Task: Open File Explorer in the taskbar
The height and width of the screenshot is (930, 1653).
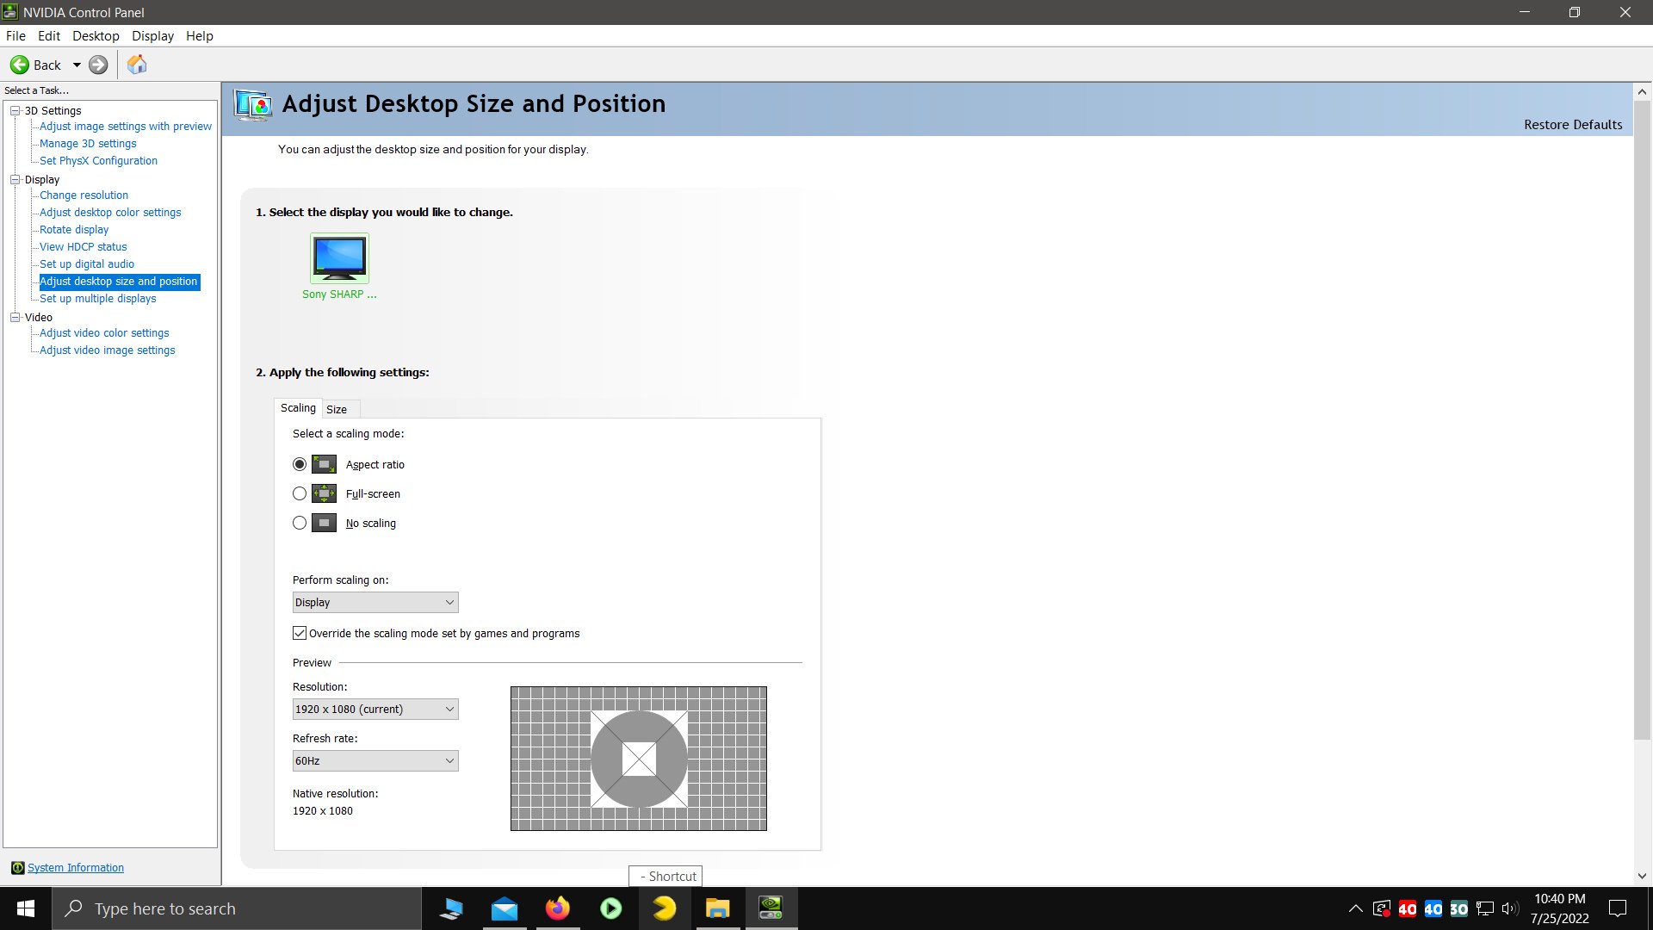Action: point(718,908)
